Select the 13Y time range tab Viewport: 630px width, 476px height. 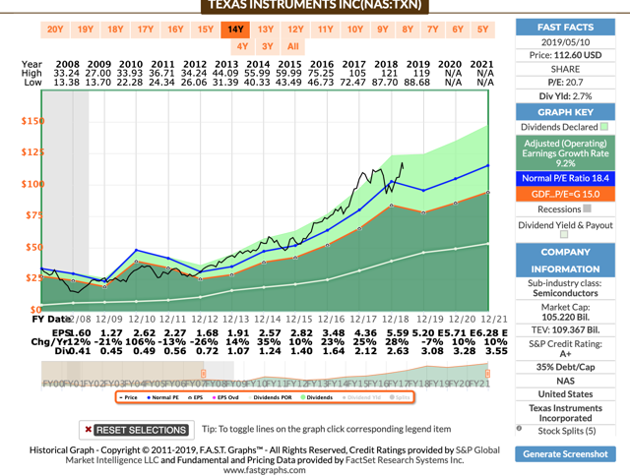[265, 30]
